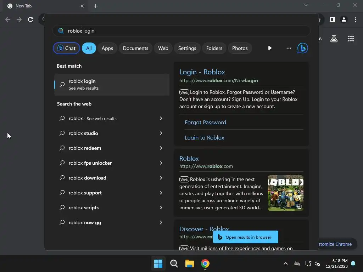Go forward in Chrome

(x=19, y=19)
